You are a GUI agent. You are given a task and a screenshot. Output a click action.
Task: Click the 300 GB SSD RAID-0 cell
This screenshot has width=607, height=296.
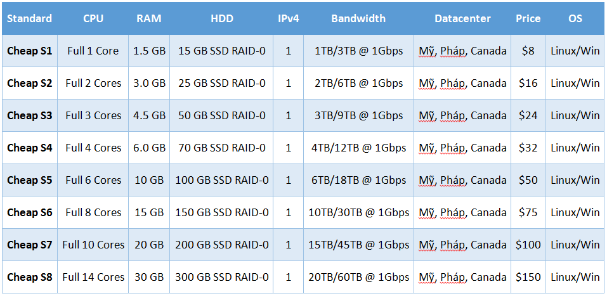221,277
